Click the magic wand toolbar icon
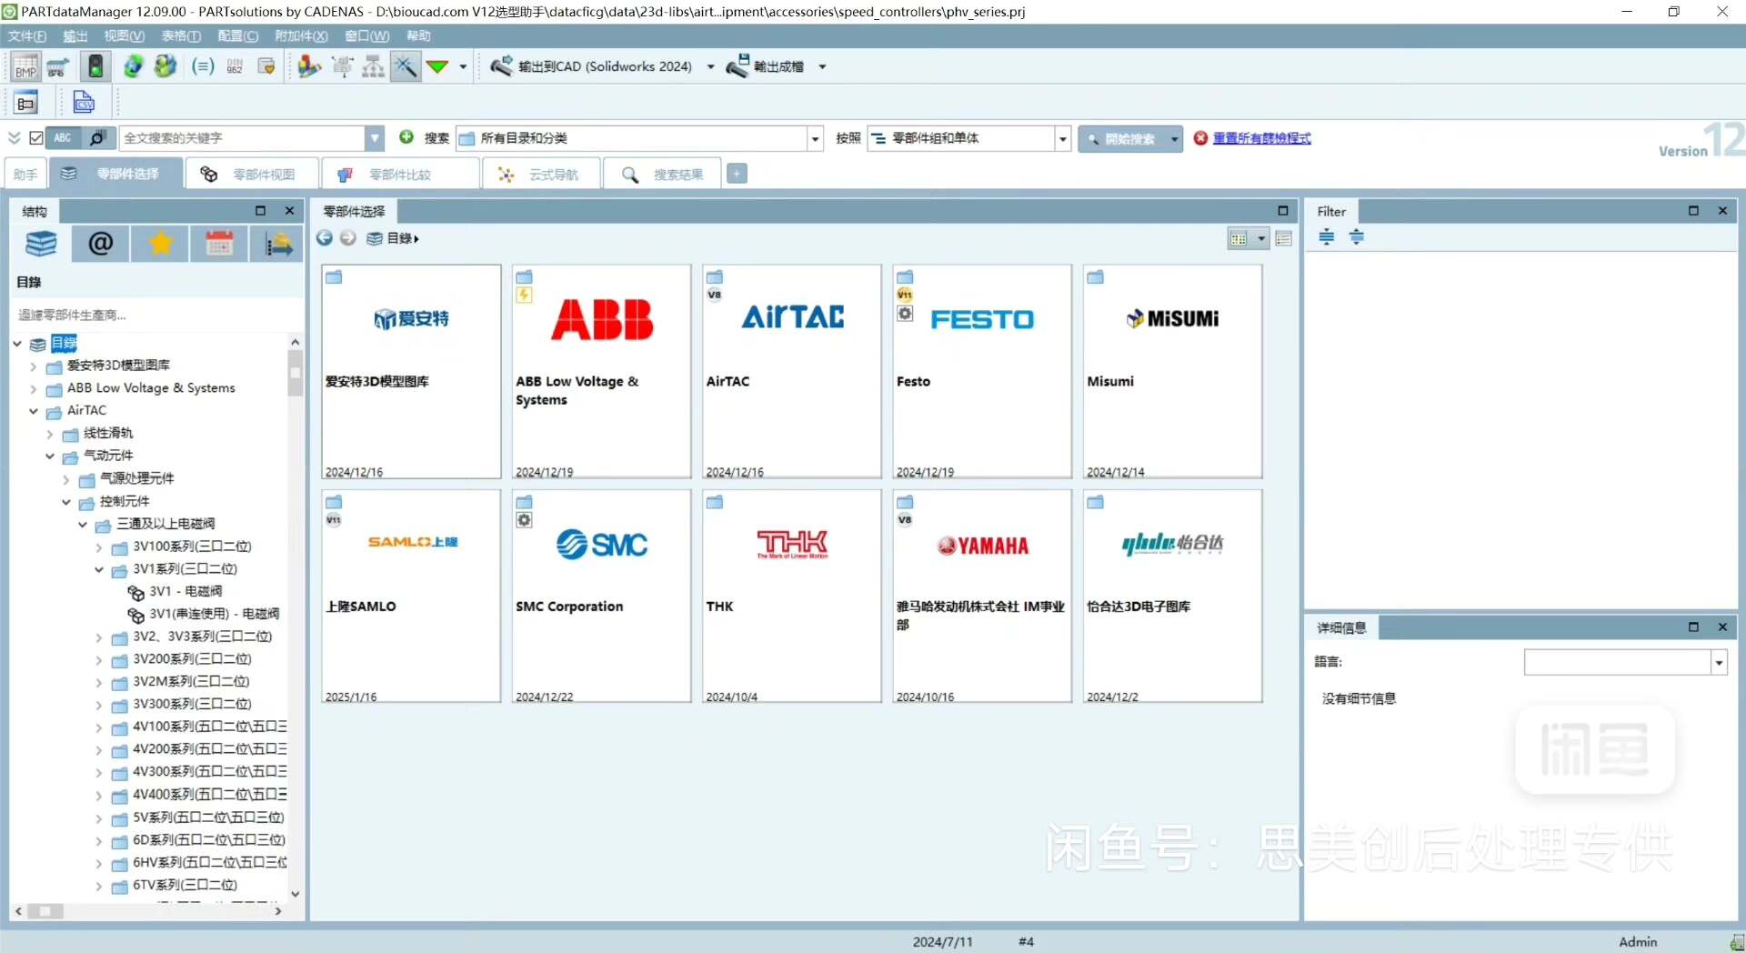 tap(406, 66)
